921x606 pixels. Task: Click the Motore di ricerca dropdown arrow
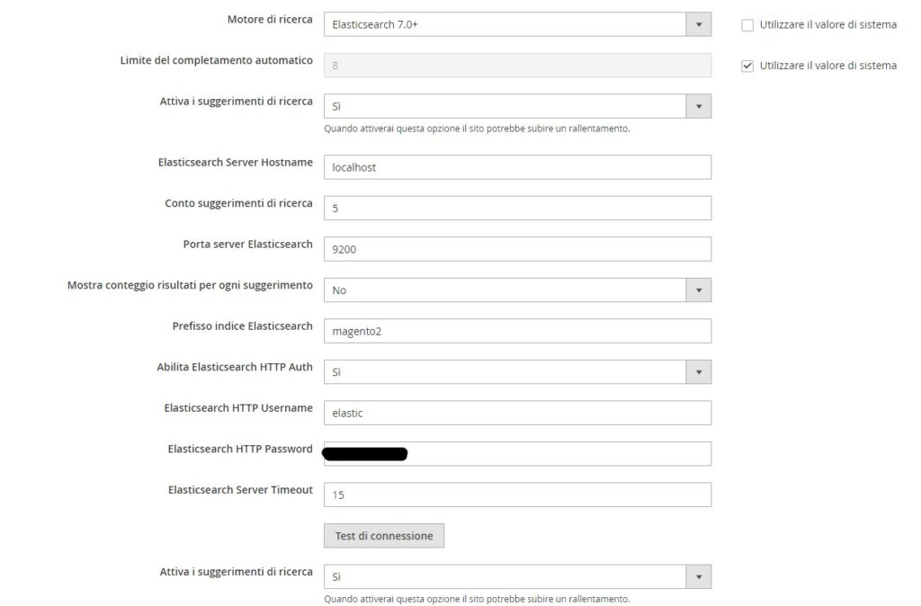pyautogui.click(x=699, y=23)
